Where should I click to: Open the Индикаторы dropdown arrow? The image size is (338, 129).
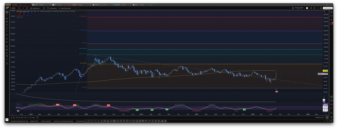[x=41, y=8]
